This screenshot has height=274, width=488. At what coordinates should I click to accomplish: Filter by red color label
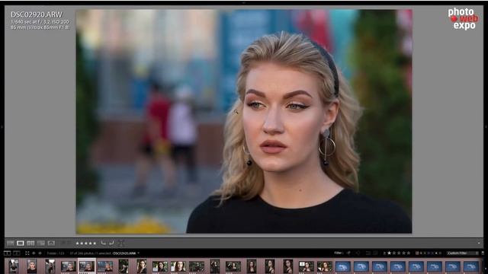tap(417, 253)
